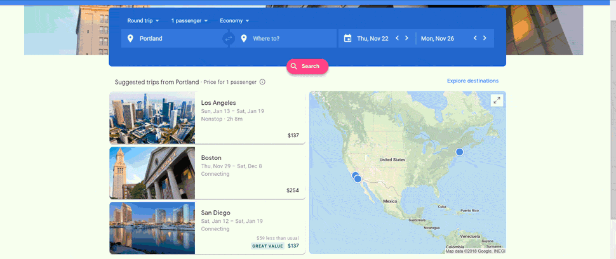
Task: Click the Where to? destination field
Action: point(283,39)
